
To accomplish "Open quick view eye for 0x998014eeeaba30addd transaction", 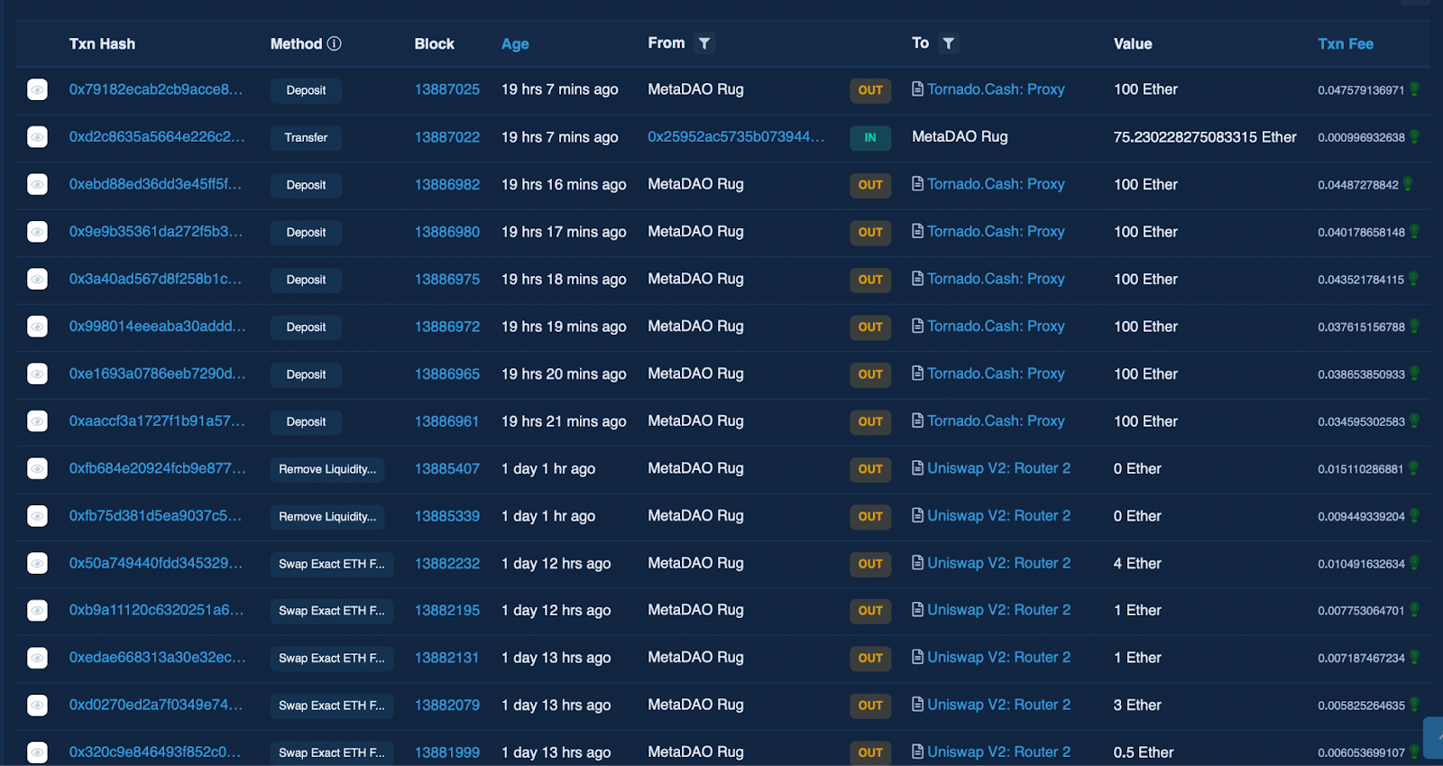I will point(37,327).
